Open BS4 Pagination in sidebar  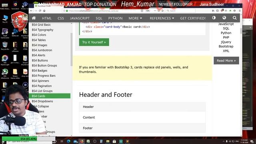pos(42,86)
